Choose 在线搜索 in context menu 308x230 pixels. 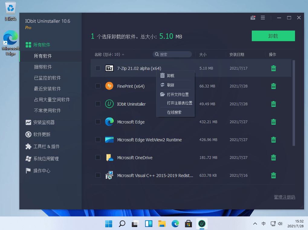pos(175,112)
